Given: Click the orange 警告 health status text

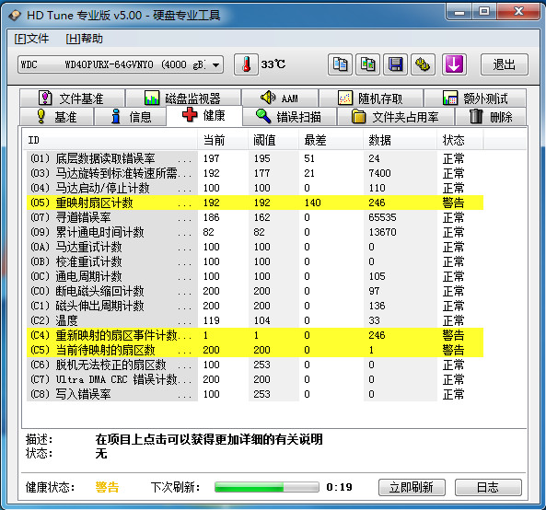Looking at the screenshot, I should pyautogui.click(x=107, y=487).
